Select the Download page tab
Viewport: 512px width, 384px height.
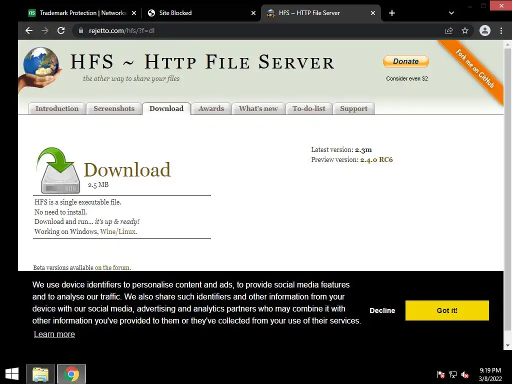click(x=166, y=108)
